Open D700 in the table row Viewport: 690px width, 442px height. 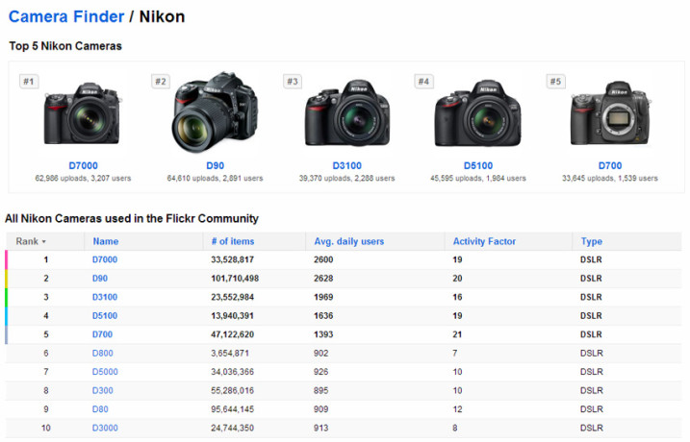[102, 334]
